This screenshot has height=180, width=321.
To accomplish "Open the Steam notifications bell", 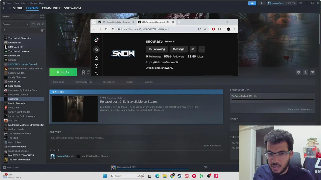I will [x=262, y=3].
